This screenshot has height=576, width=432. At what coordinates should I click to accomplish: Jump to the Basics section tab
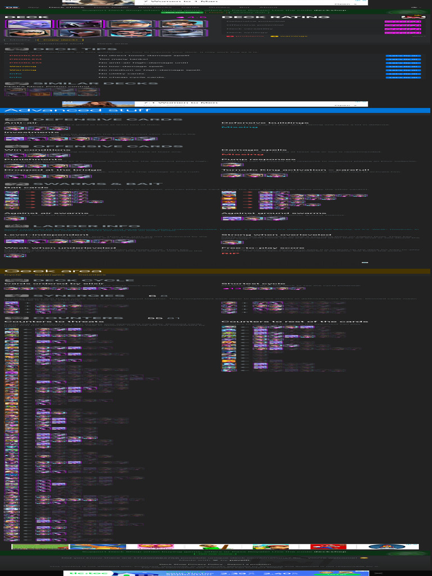click(15, 43)
